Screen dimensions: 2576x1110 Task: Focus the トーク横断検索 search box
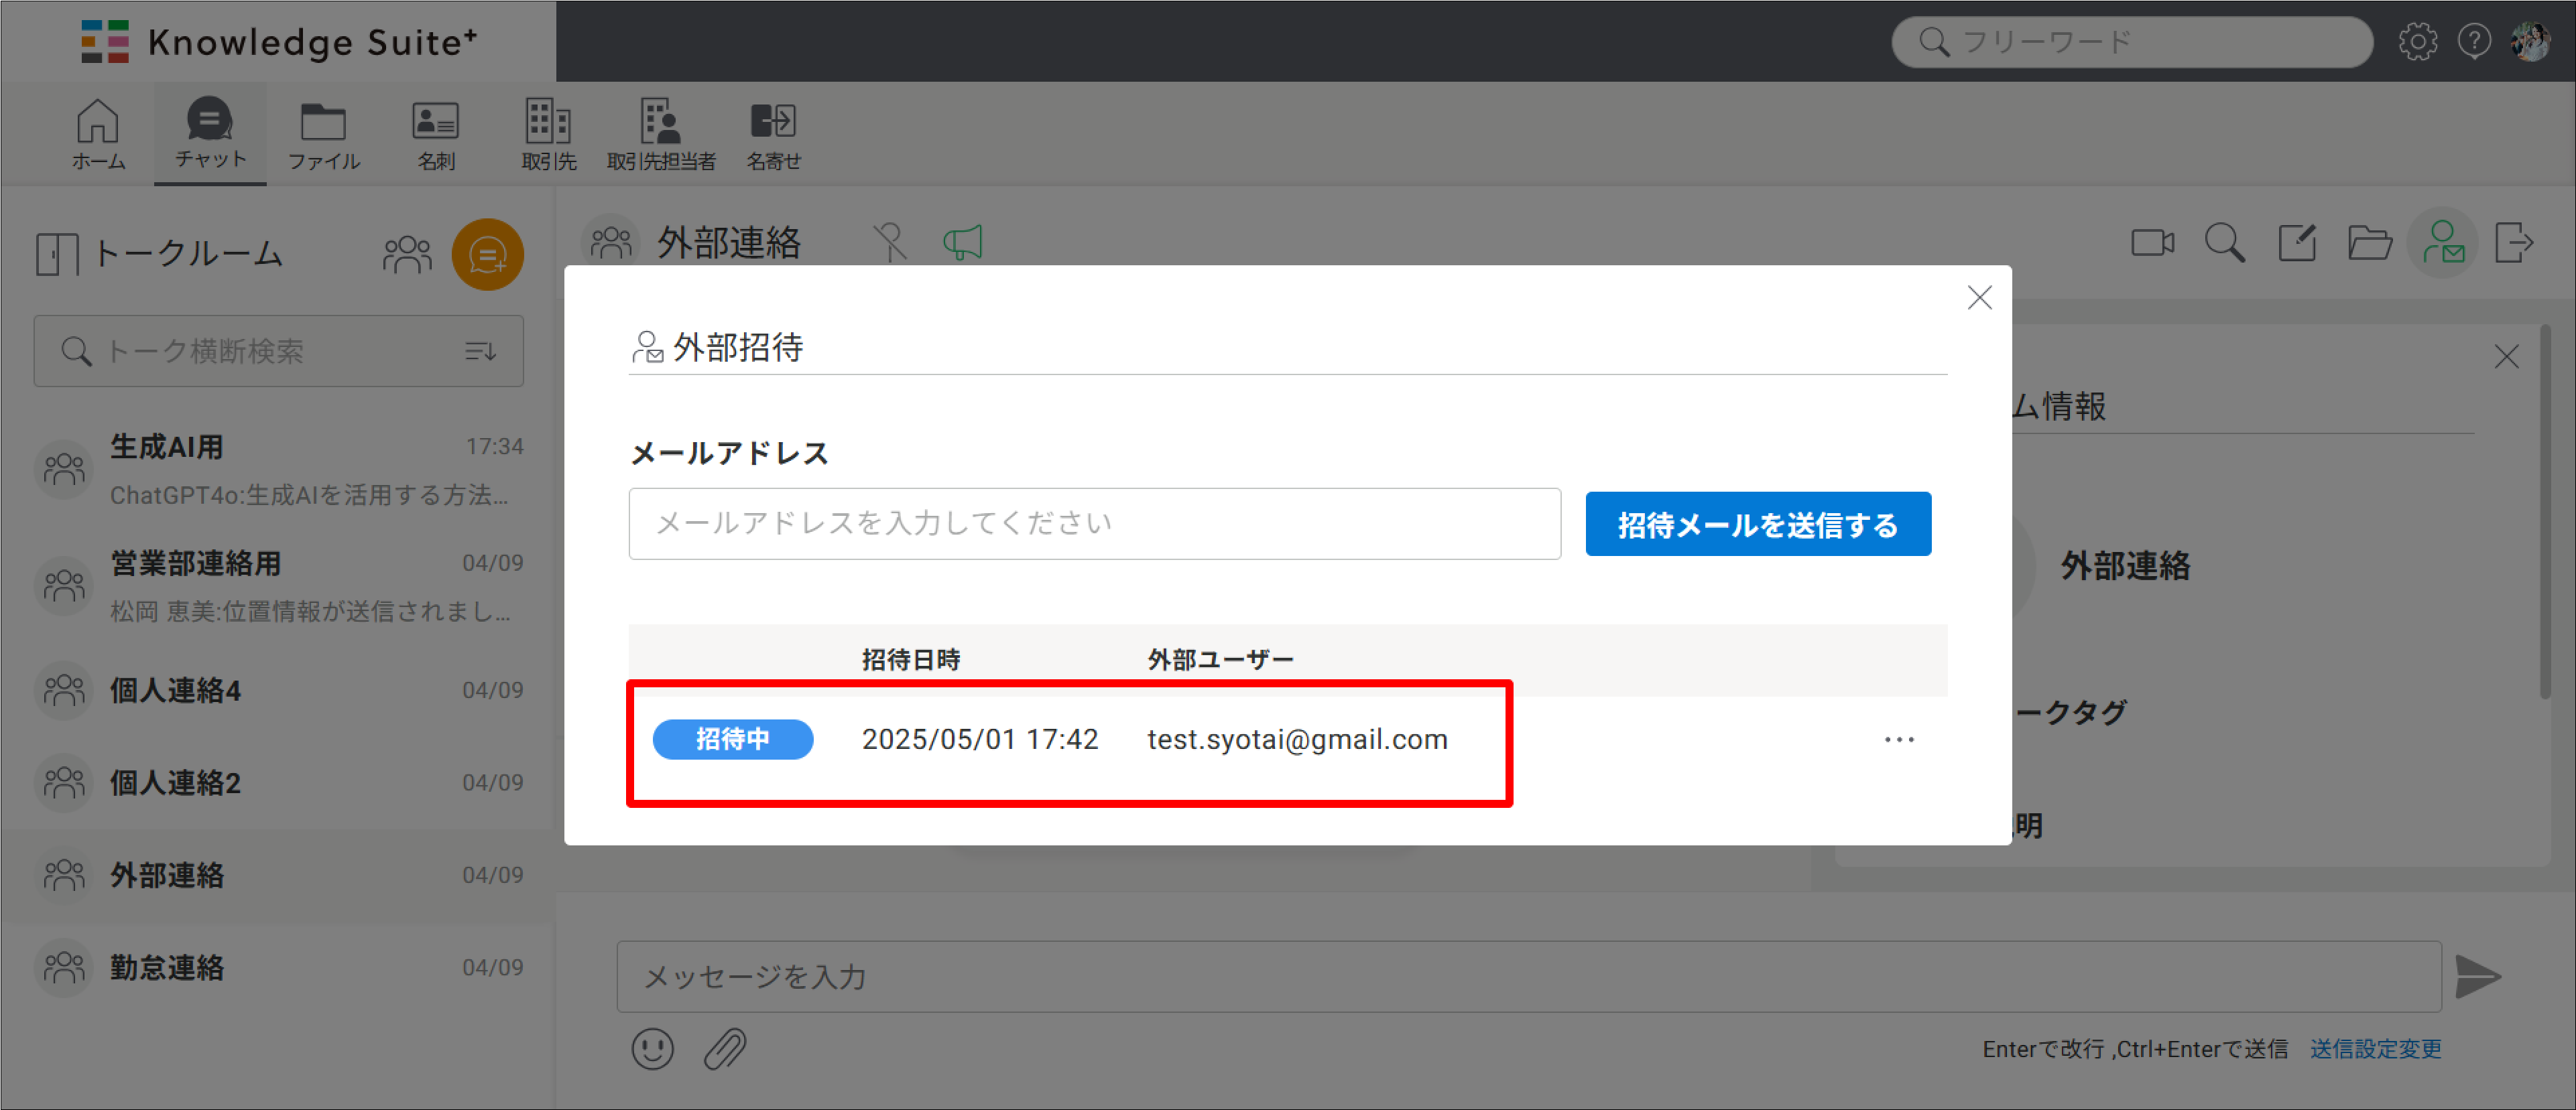pos(278,350)
